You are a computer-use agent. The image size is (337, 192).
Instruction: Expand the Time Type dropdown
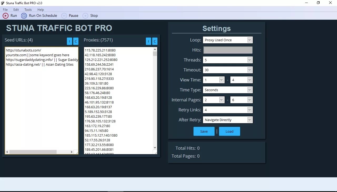[x=250, y=90]
